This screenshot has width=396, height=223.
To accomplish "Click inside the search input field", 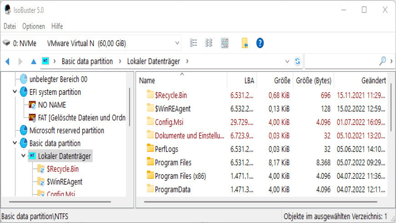I will 340,61.
